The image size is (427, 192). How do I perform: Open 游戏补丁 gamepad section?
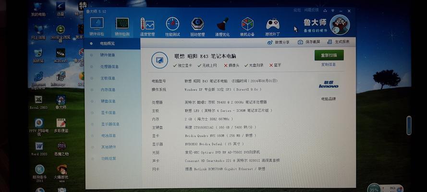coord(273,27)
